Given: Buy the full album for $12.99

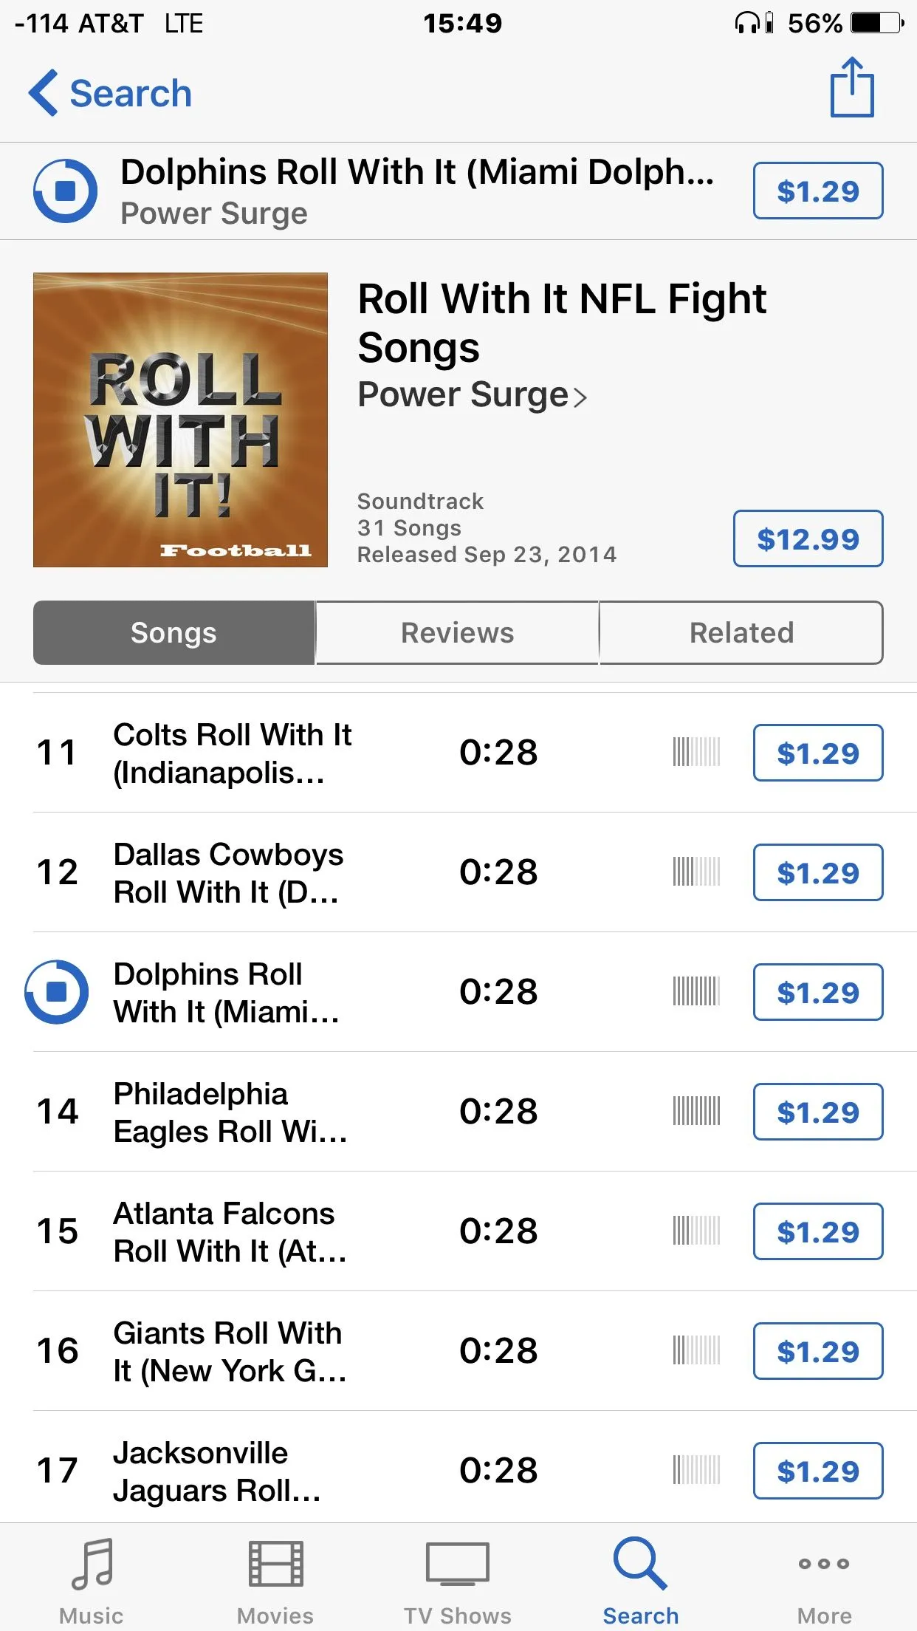Looking at the screenshot, I should click(x=808, y=538).
